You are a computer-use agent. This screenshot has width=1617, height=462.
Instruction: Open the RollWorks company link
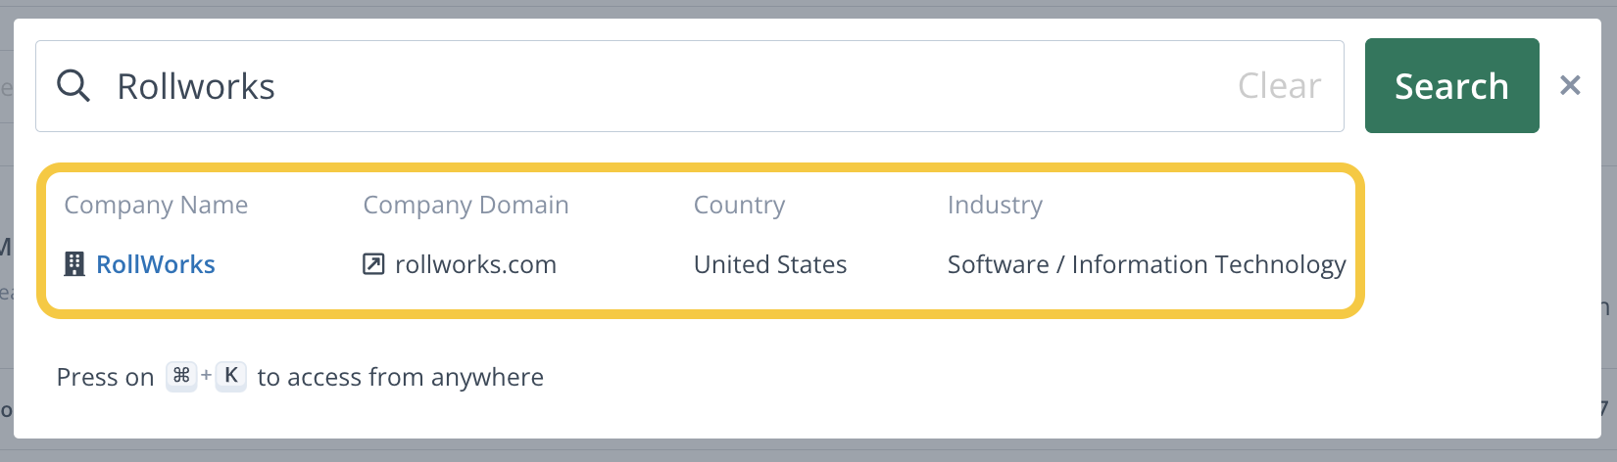click(x=156, y=264)
